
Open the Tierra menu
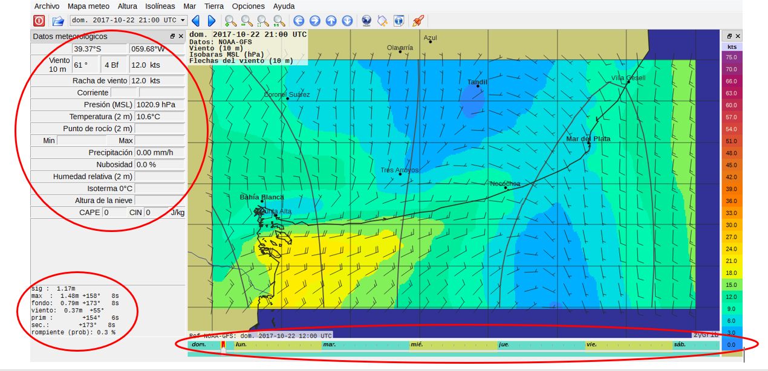(x=214, y=6)
